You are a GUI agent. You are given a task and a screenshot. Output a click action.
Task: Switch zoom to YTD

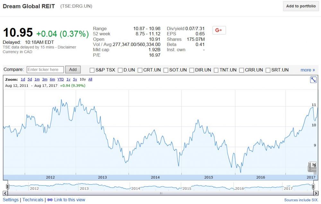(60, 79)
